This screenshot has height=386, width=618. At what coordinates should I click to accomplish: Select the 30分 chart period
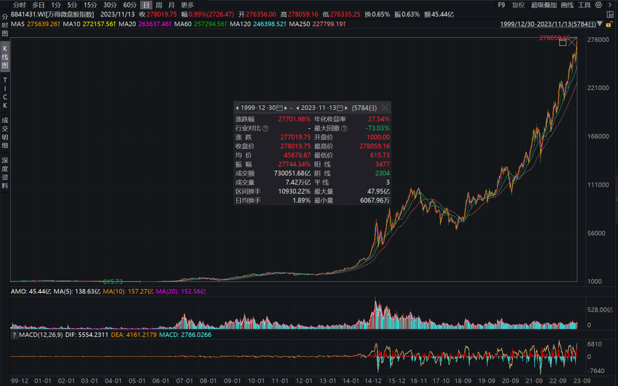pyautogui.click(x=110, y=5)
